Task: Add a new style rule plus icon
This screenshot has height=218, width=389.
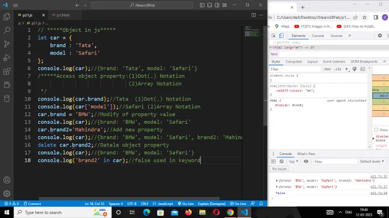Action: pos(347,69)
